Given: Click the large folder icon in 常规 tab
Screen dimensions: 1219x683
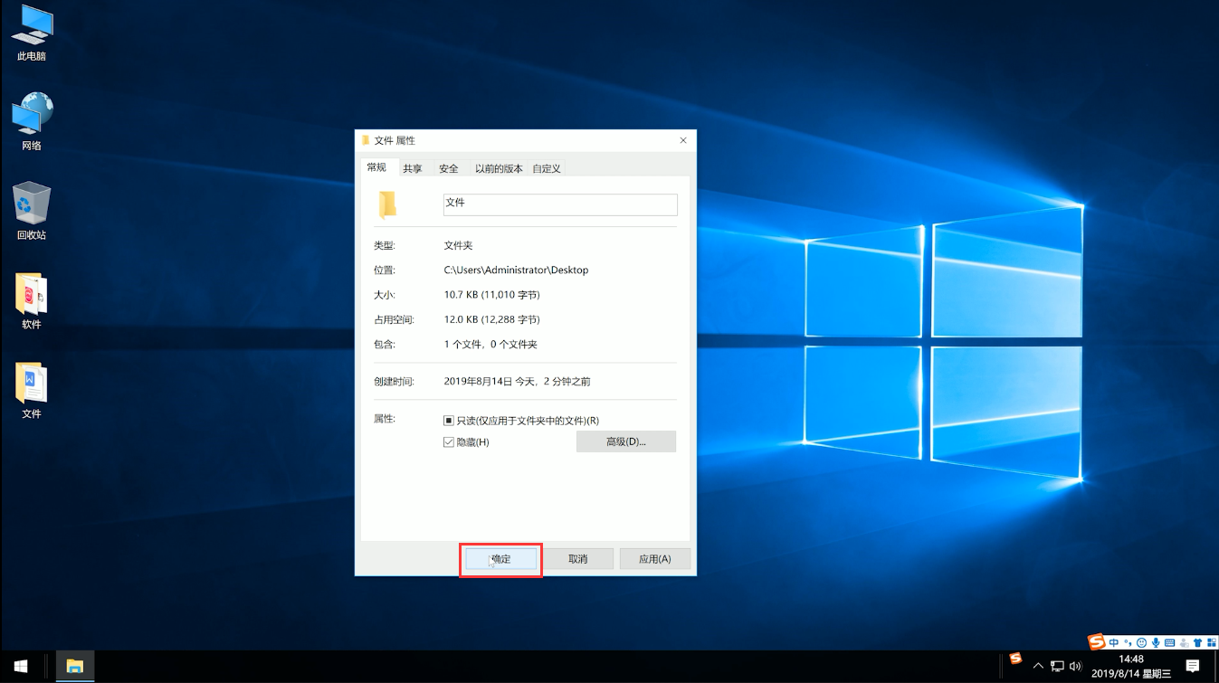Looking at the screenshot, I should (x=388, y=204).
